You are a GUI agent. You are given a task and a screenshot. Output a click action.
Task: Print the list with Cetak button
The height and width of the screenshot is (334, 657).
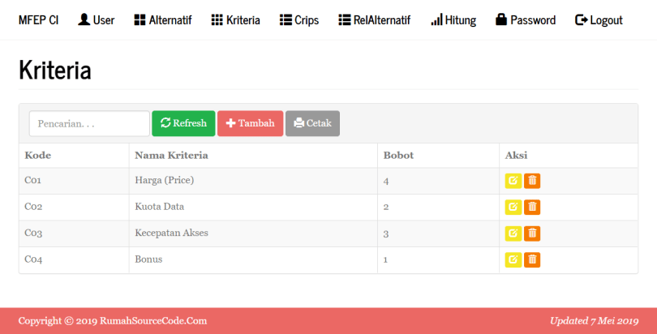[312, 123]
